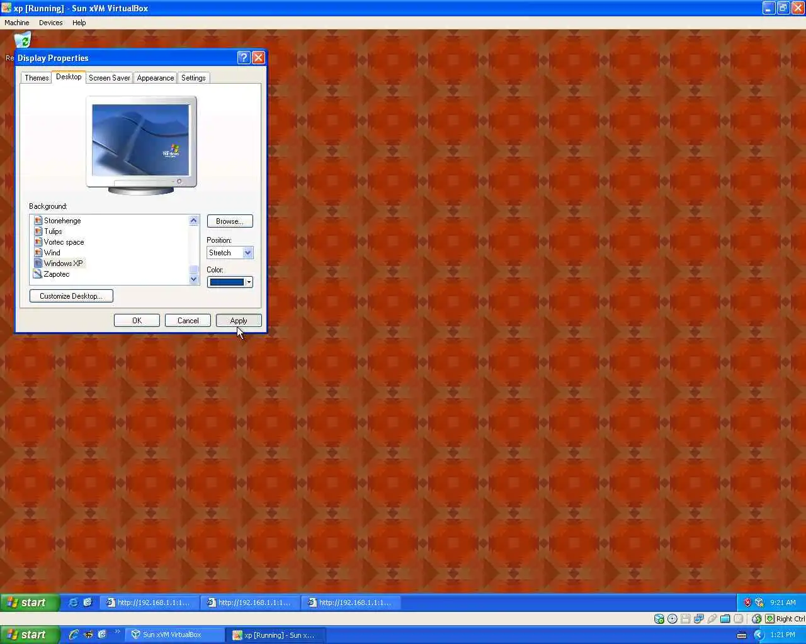Switch to the Settings tab
The image size is (806, 644).
(x=193, y=78)
